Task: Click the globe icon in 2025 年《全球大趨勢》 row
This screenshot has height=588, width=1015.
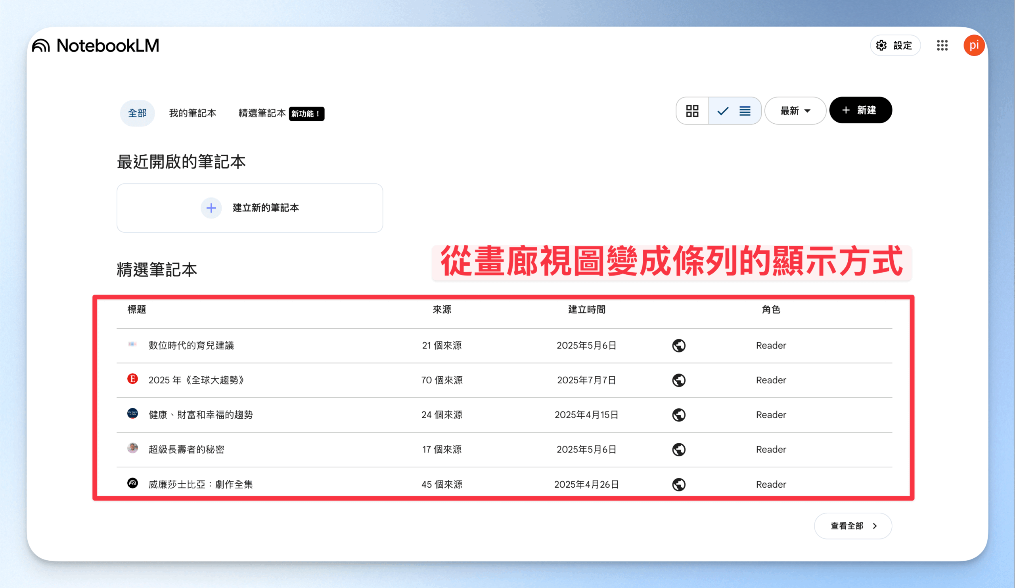Action: tap(679, 380)
